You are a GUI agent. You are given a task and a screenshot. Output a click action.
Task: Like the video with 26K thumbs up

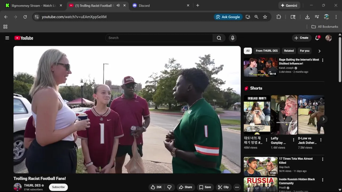(156, 187)
